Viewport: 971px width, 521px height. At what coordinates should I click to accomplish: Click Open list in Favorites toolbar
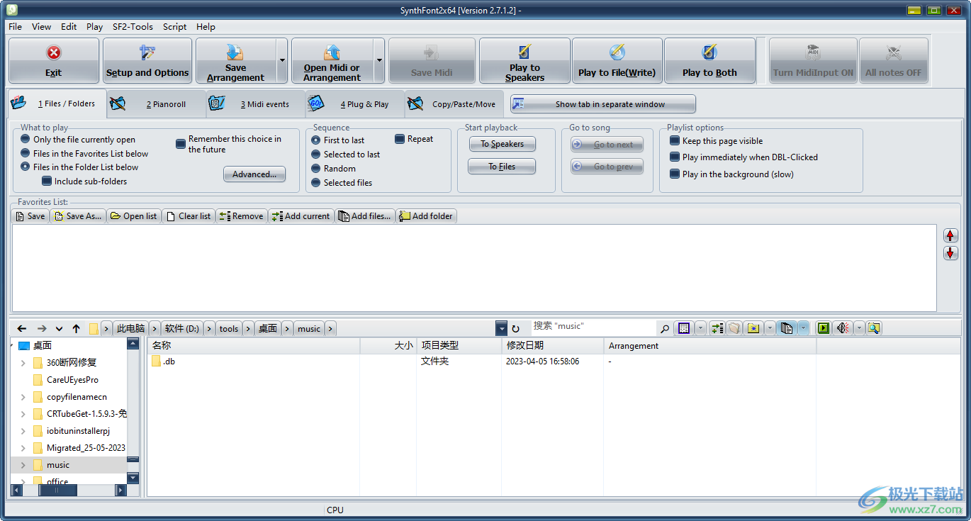point(134,216)
